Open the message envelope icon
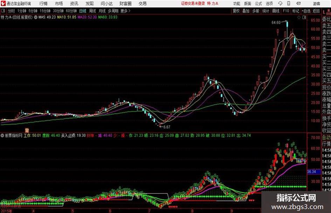Image resolution: width=331 pixels, height=213 pixels. pos(298,3)
